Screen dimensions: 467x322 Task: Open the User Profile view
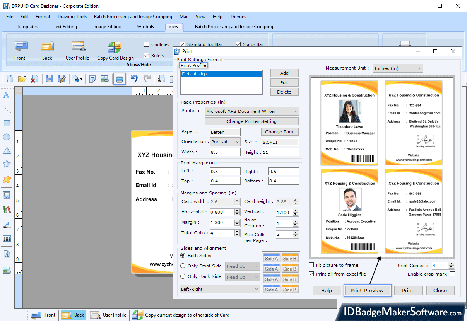(x=77, y=50)
